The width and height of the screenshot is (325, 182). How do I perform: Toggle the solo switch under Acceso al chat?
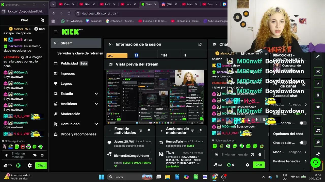pyautogui.click(x=303, y=123)
